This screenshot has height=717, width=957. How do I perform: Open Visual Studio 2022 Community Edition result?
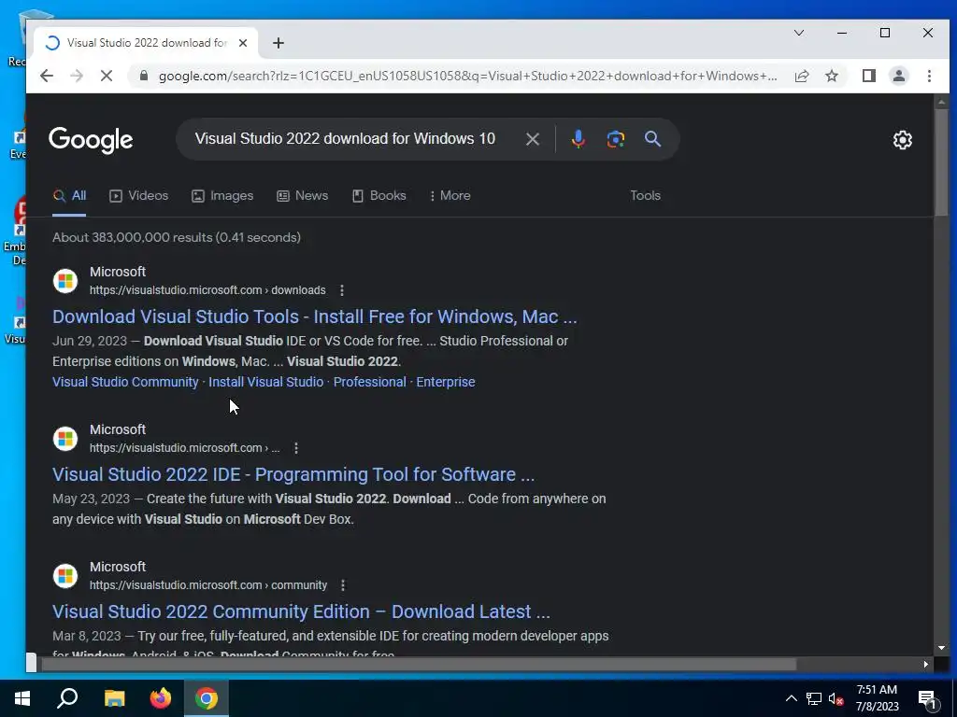(302, 612)
